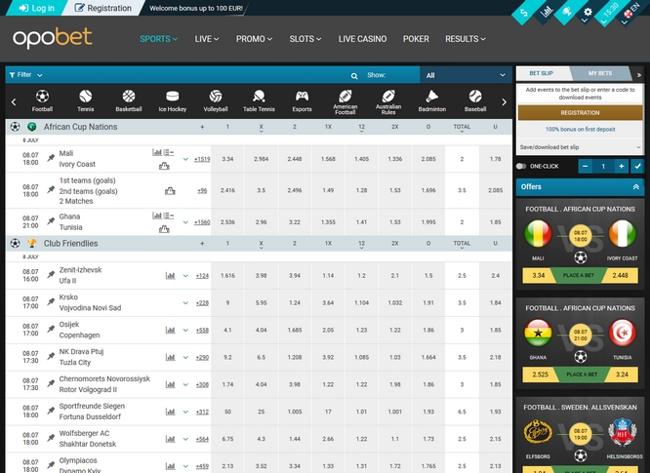
Task: Pin the Mali vs Ivory Coast match
Action: (x=51, y=158)
